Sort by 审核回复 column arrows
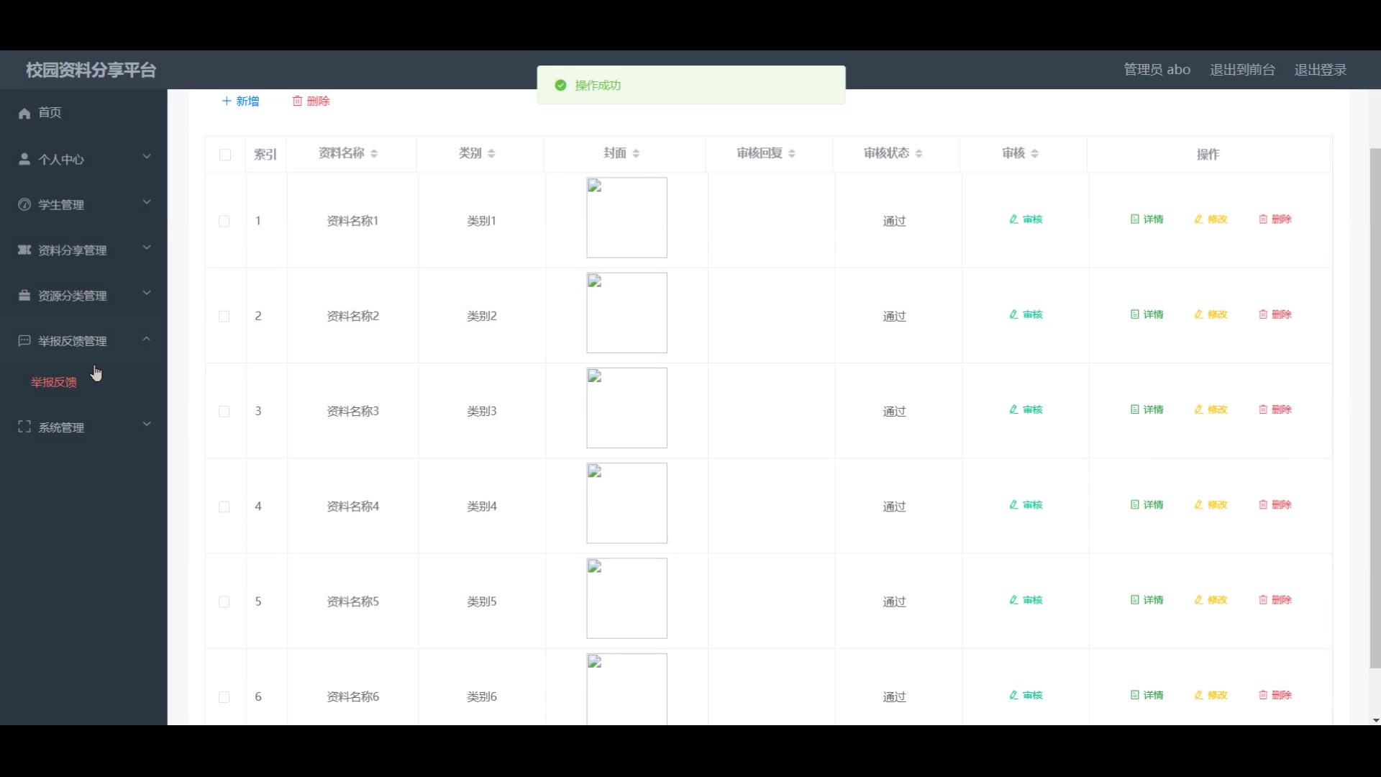This screenshot has width=1381, height=777. pos(792,153)
